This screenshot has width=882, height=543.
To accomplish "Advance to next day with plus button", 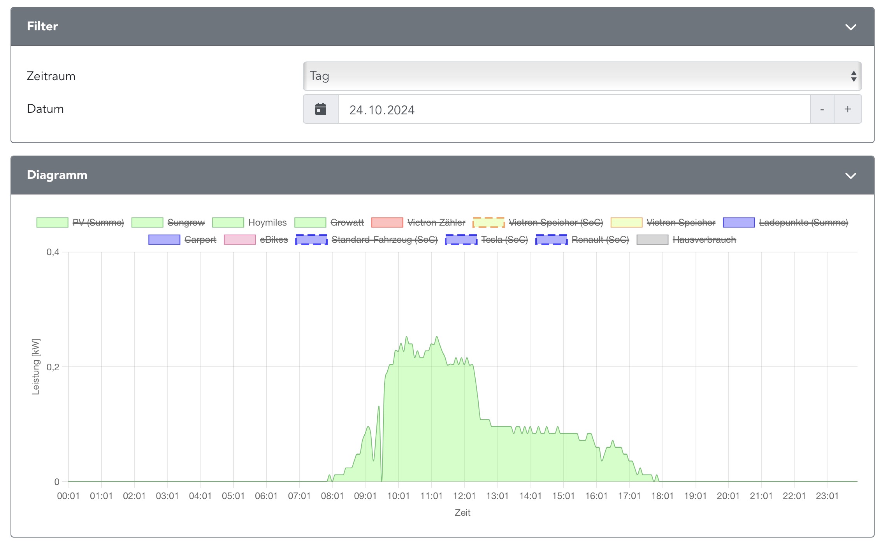I will click(x=847, y=109).
